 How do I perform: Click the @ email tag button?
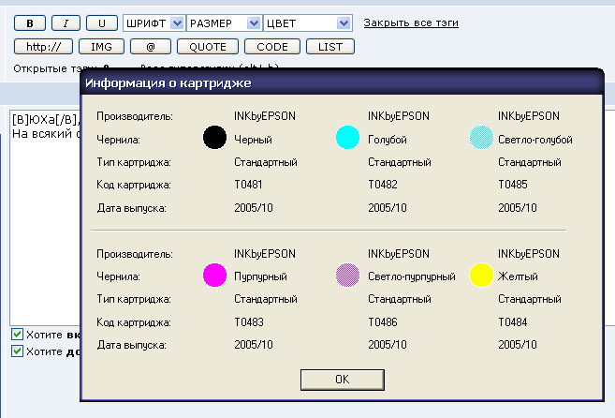(x=151, y=47)
